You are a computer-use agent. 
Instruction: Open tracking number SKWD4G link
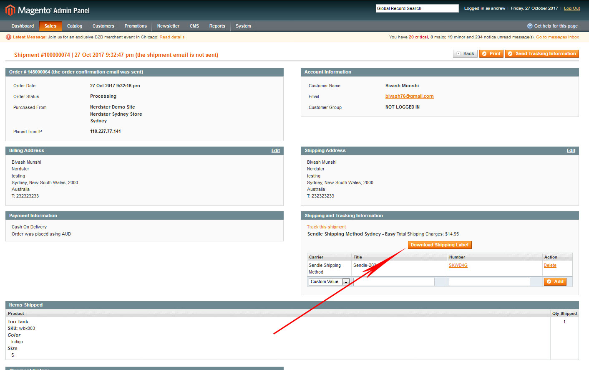pos(458,266)
